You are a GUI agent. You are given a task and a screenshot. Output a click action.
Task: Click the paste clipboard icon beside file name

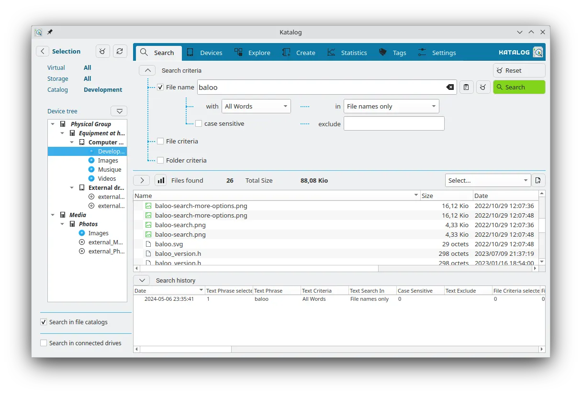pos(466,87)
